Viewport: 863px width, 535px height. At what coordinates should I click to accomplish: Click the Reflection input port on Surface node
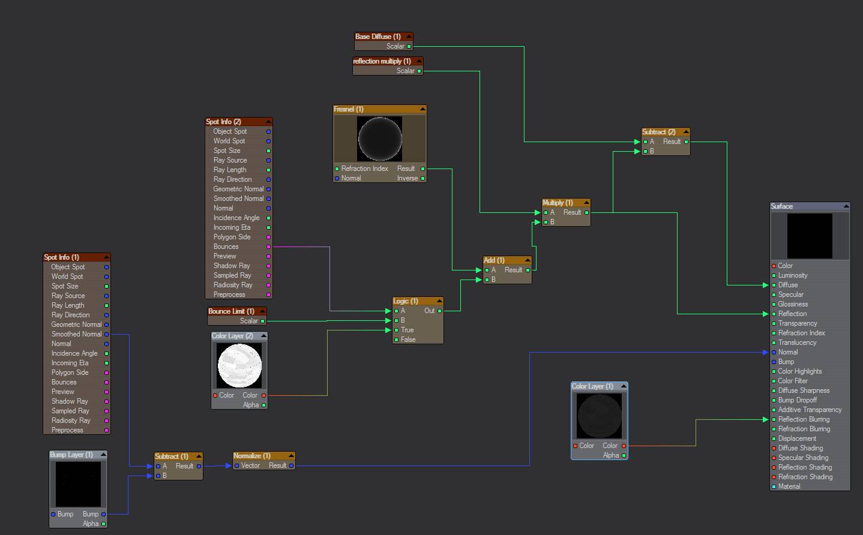(x=774, y=314)
